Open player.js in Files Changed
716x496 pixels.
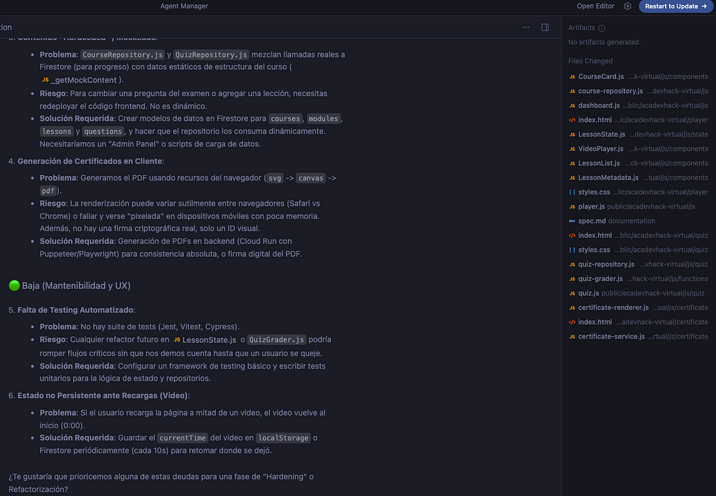coord(632,206)
